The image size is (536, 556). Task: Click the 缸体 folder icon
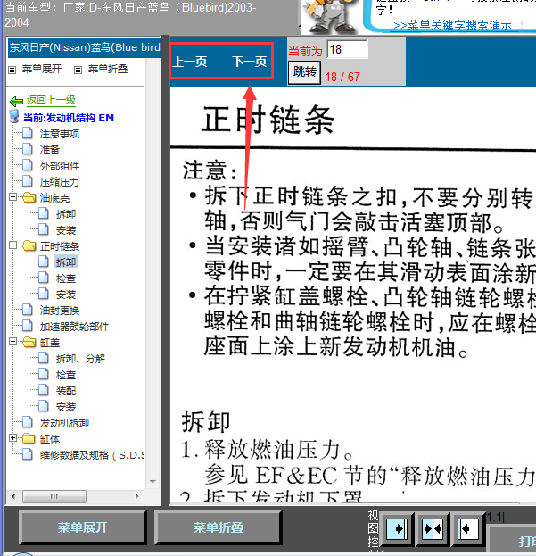(x=29, y=439)
